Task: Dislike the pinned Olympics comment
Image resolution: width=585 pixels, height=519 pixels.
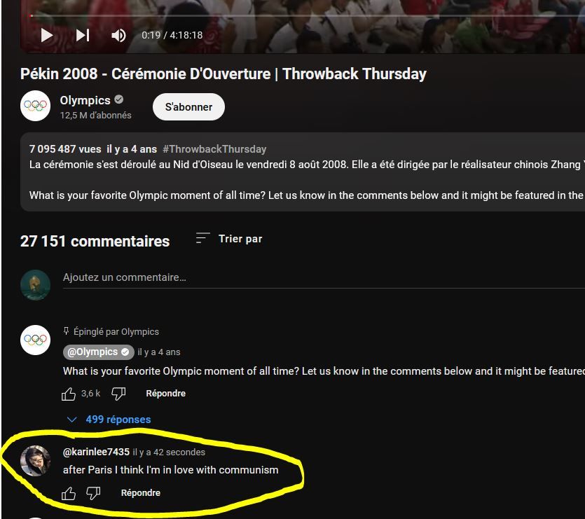Action: 118,394
